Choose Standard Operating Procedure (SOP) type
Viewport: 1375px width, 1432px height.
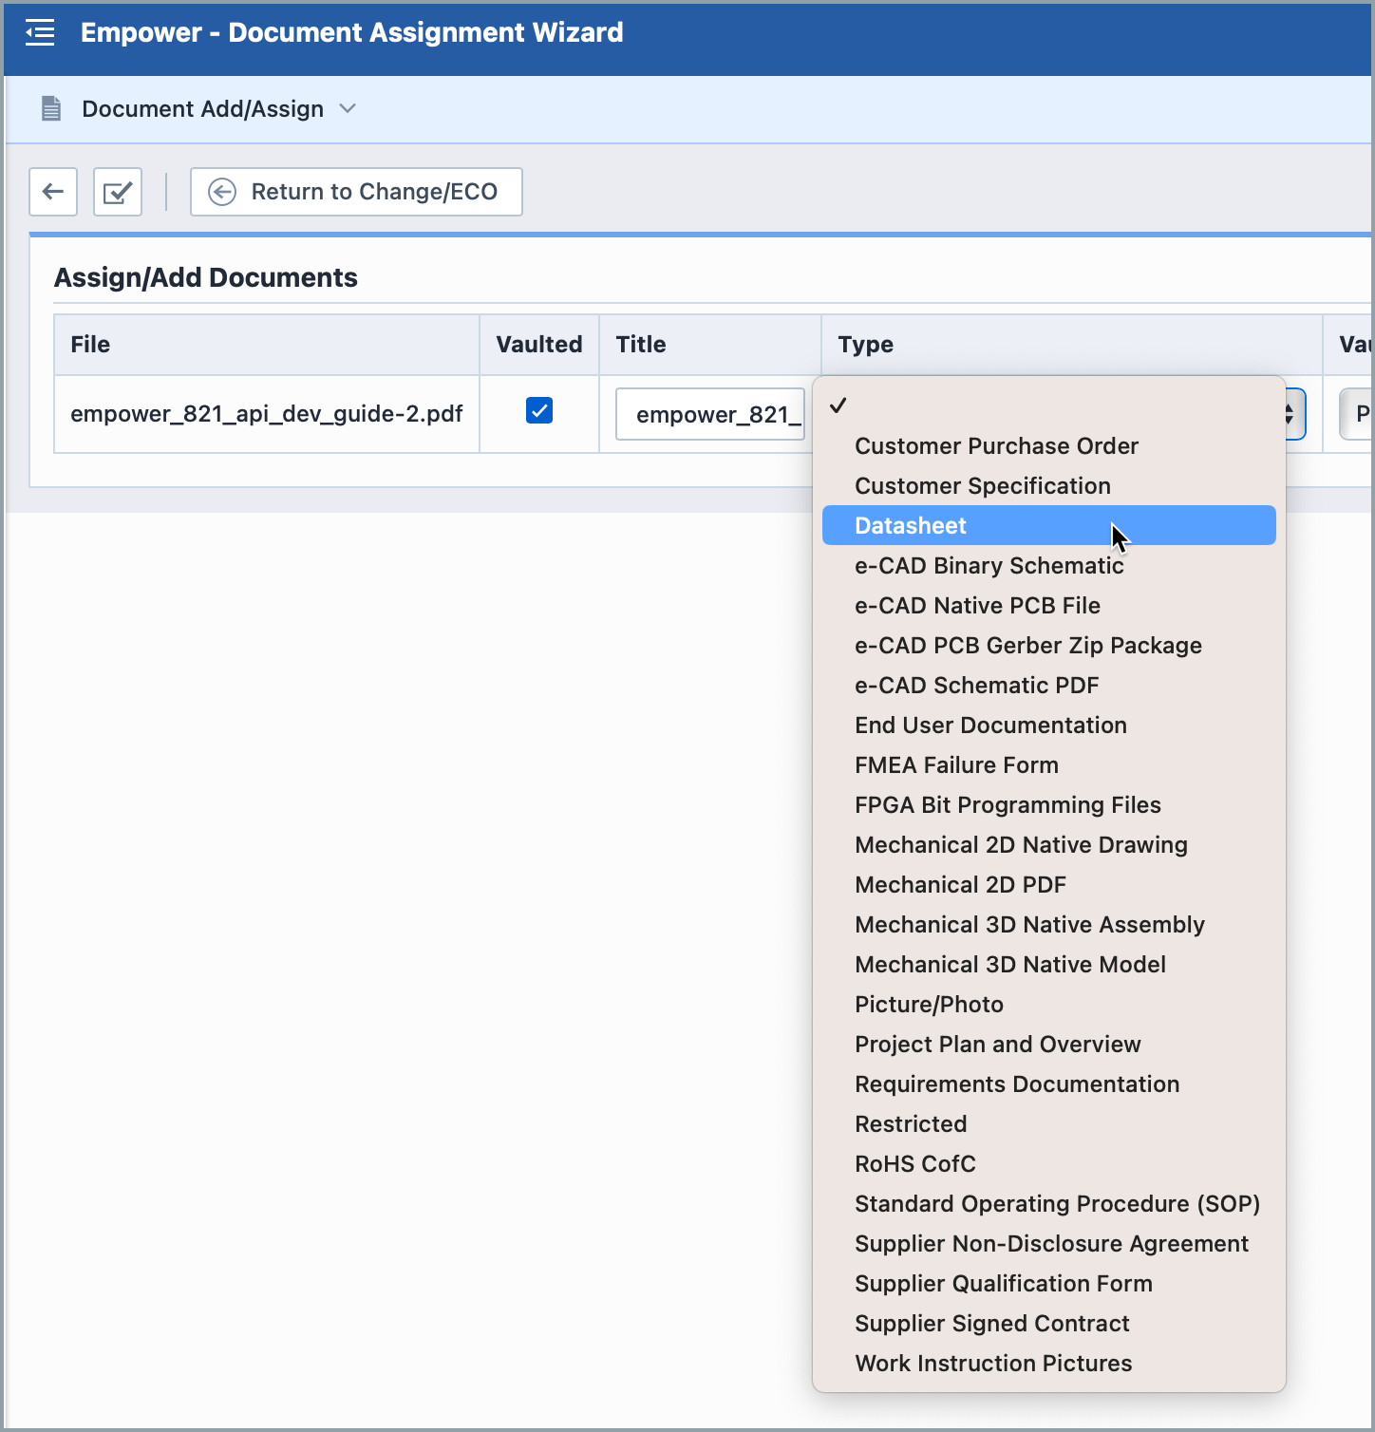click(x=1057, y=1203)
